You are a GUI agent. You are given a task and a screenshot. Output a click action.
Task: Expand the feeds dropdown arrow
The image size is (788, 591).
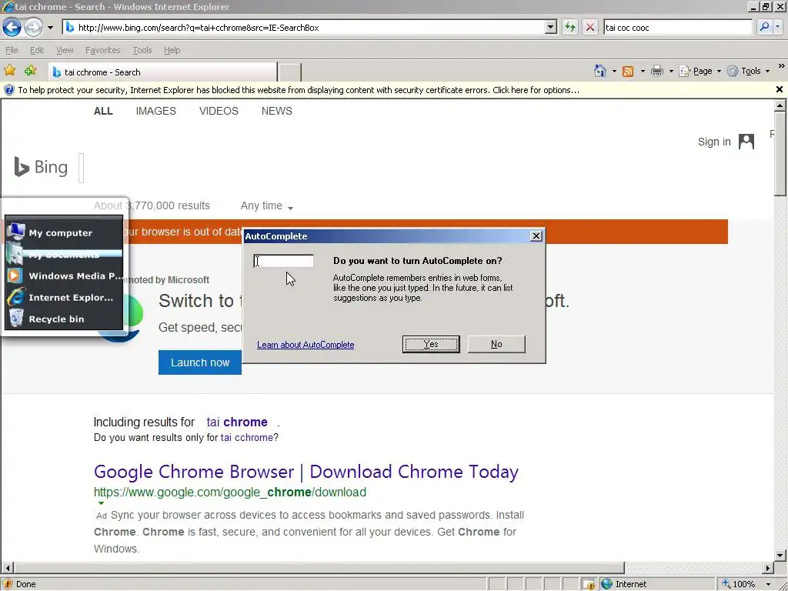(643, 72)
